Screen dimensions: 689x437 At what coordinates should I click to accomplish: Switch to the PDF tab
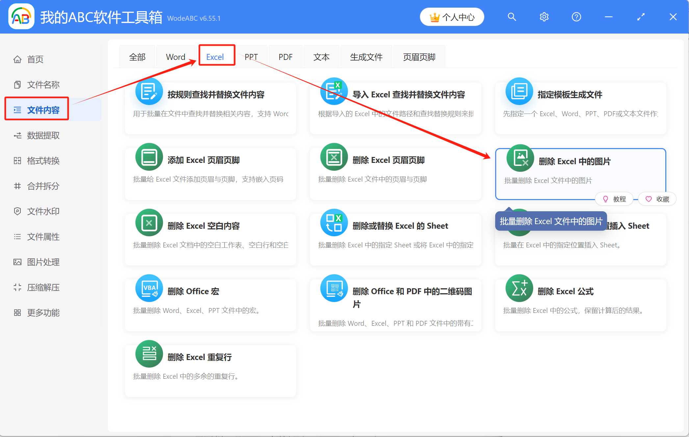point(285,57)
